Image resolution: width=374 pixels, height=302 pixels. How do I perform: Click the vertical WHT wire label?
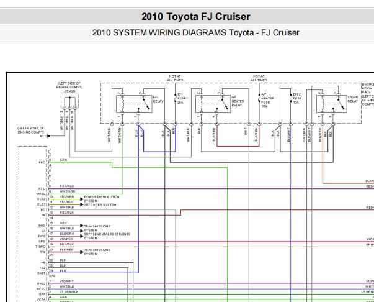246,132
